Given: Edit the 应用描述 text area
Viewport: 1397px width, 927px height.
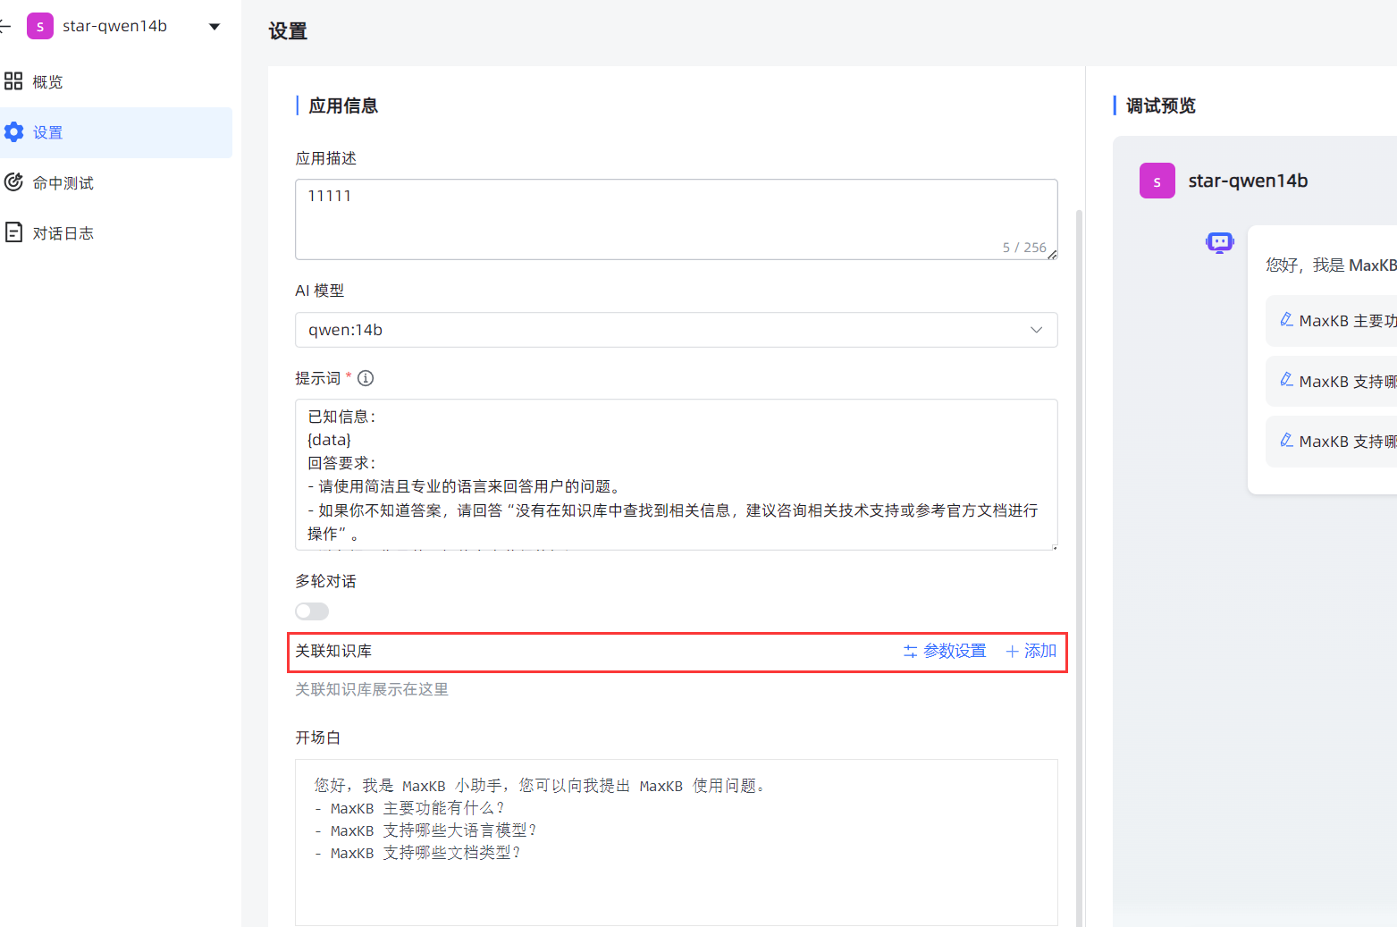Looking at the screenshot, I should pos(677,219).
